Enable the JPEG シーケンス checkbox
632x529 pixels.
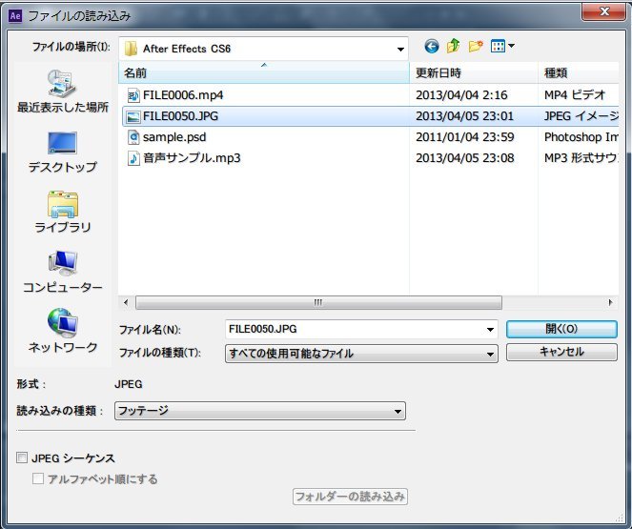(22, 458)
